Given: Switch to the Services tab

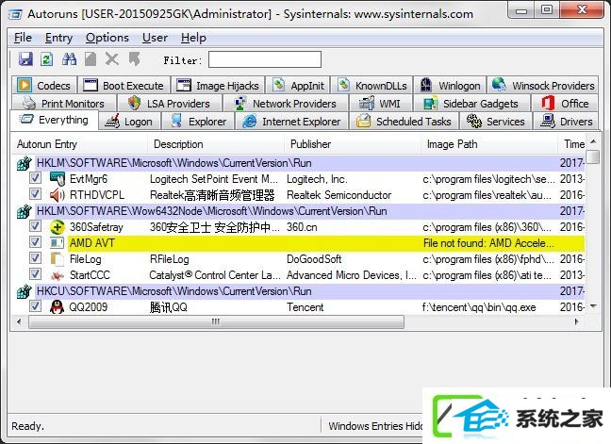Looking at the screenshot, I should point(496,122).
